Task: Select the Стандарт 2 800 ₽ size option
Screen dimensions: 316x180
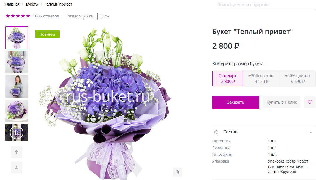Action: tap(227, 78)
